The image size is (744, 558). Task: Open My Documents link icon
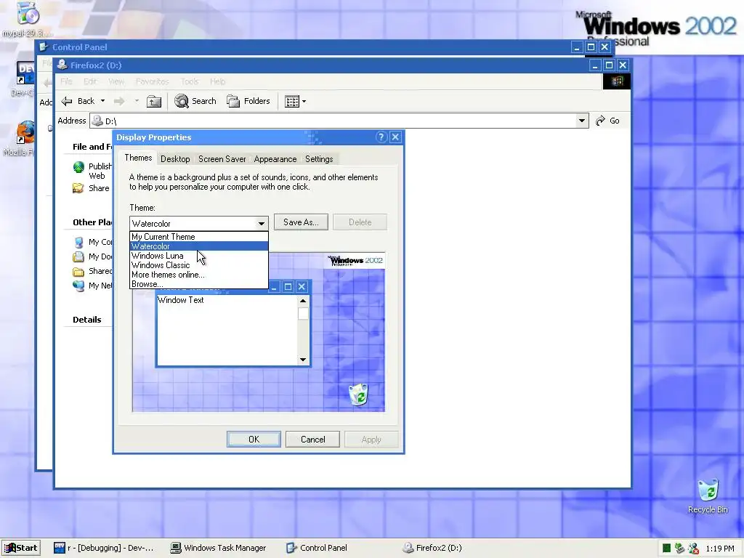pyautogui.click(x=78, y=256)
